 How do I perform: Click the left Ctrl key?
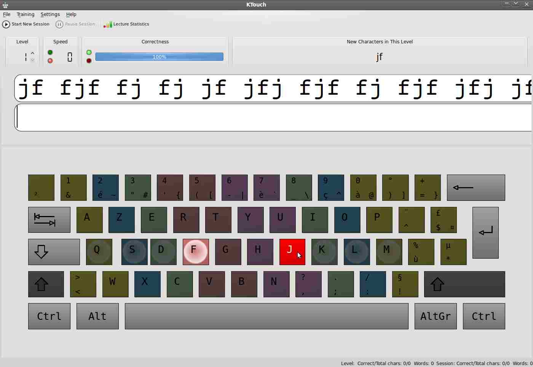click(49, 316)
